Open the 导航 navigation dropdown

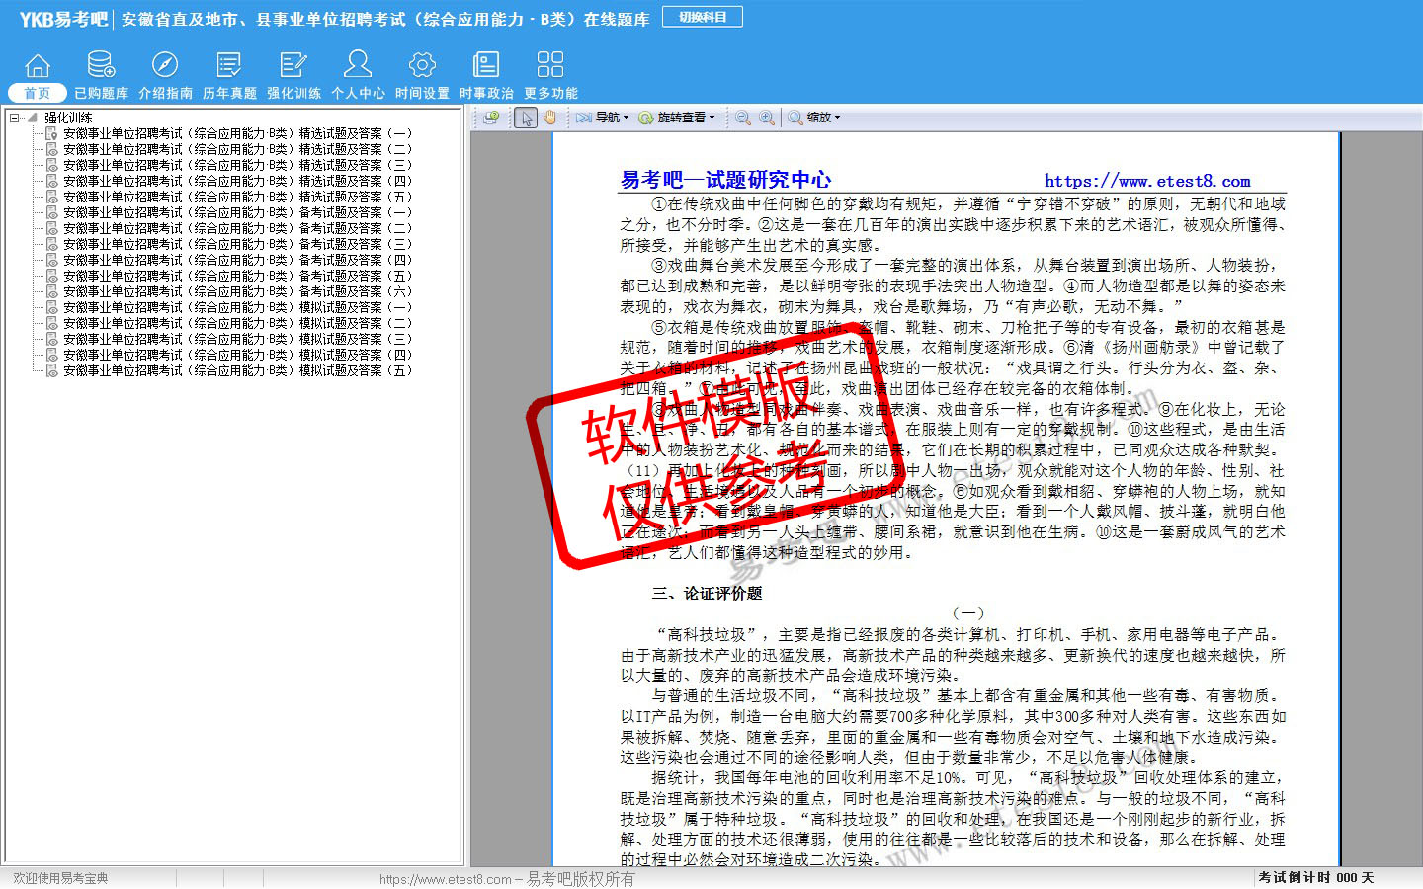coord(603,118)
